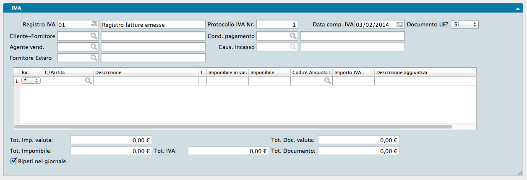Open the Documento UE? dropdown
Viewport: 527px width, 180px height.
tap(464, 25)
